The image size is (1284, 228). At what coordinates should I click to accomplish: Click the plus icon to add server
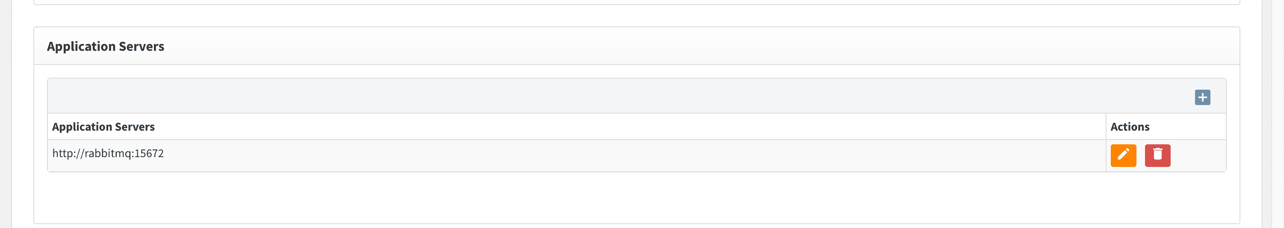[1202, 97]
